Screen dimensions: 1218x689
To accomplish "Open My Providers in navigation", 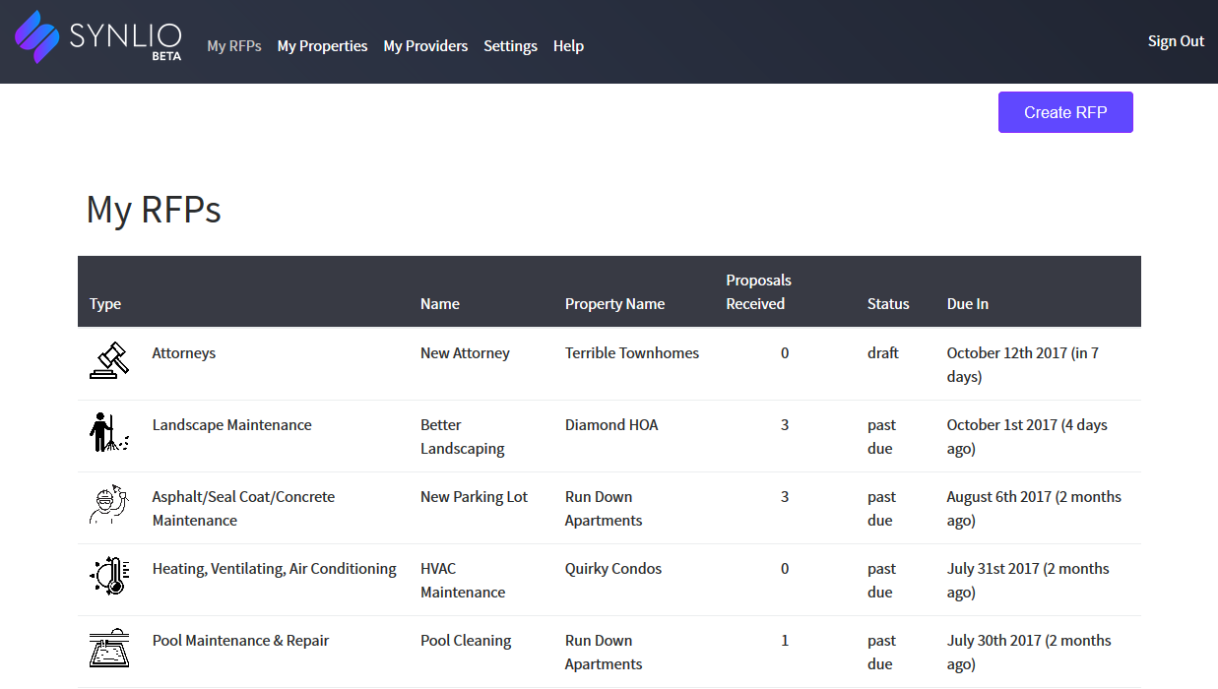I will (425, 46).
